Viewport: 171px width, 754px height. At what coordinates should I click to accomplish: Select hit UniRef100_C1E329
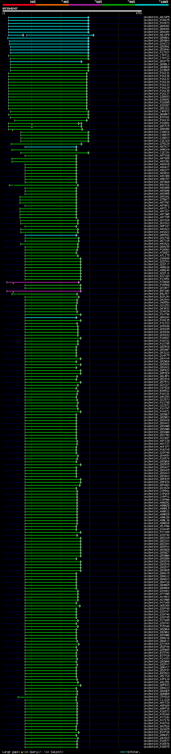157,141
